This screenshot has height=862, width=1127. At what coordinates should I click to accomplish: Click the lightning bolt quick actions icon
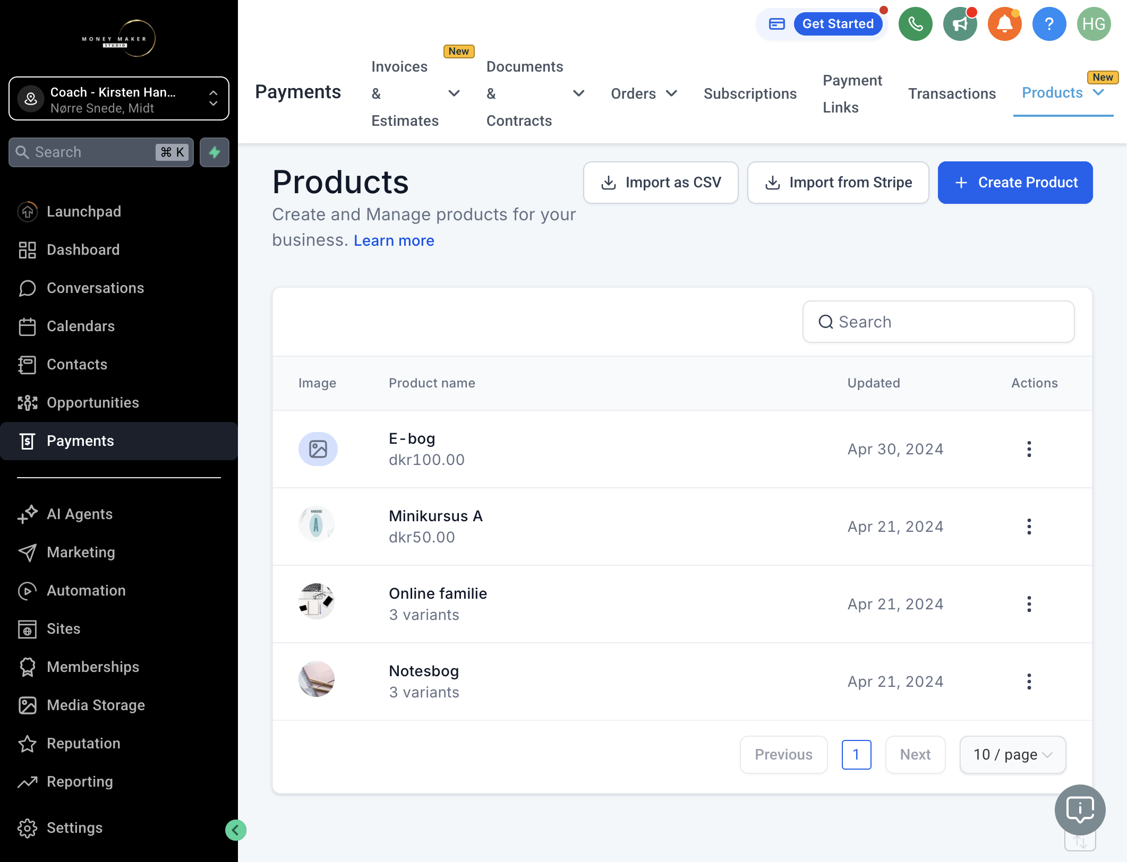(x=215, y=152)
